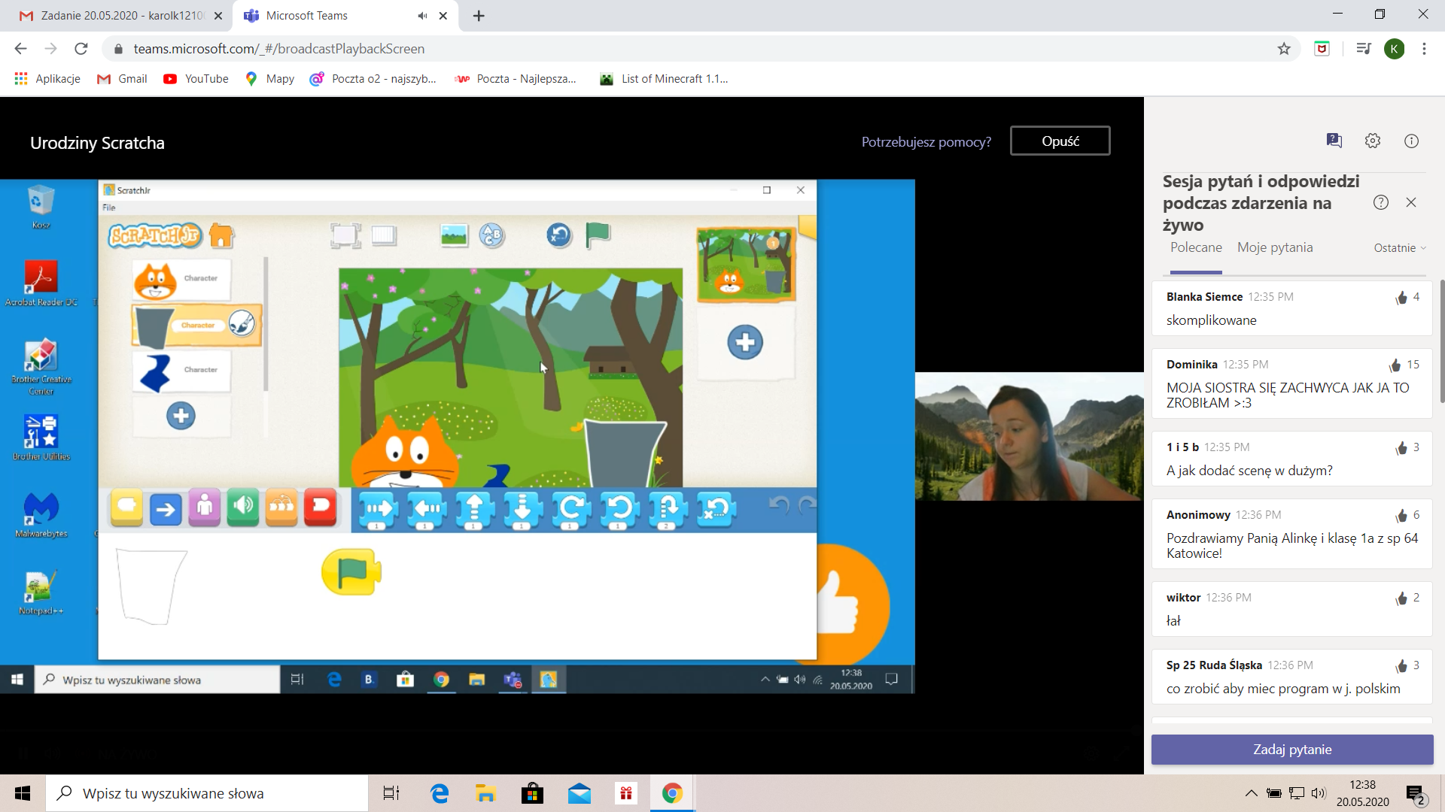This screenshot has width=1445, height=812.
Task: Click the ScratchJr add text icon
Action: [x=492, y=236]
